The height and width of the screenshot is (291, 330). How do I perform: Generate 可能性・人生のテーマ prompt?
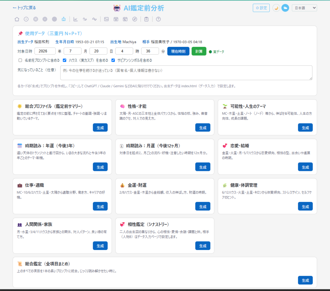305,128
